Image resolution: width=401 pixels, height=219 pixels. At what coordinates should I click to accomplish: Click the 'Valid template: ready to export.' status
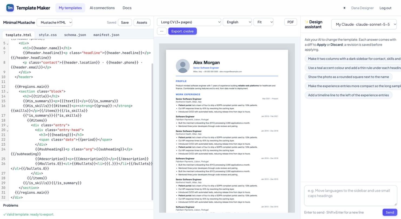[29, 214]
